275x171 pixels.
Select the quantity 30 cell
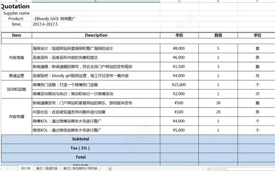[x=218, y=103]
